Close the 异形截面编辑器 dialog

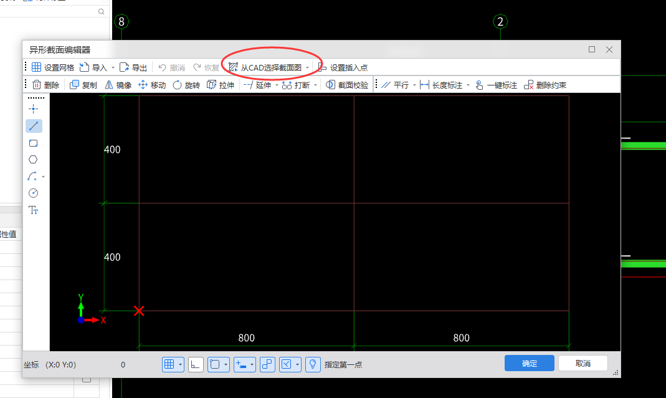coord(609,49)
